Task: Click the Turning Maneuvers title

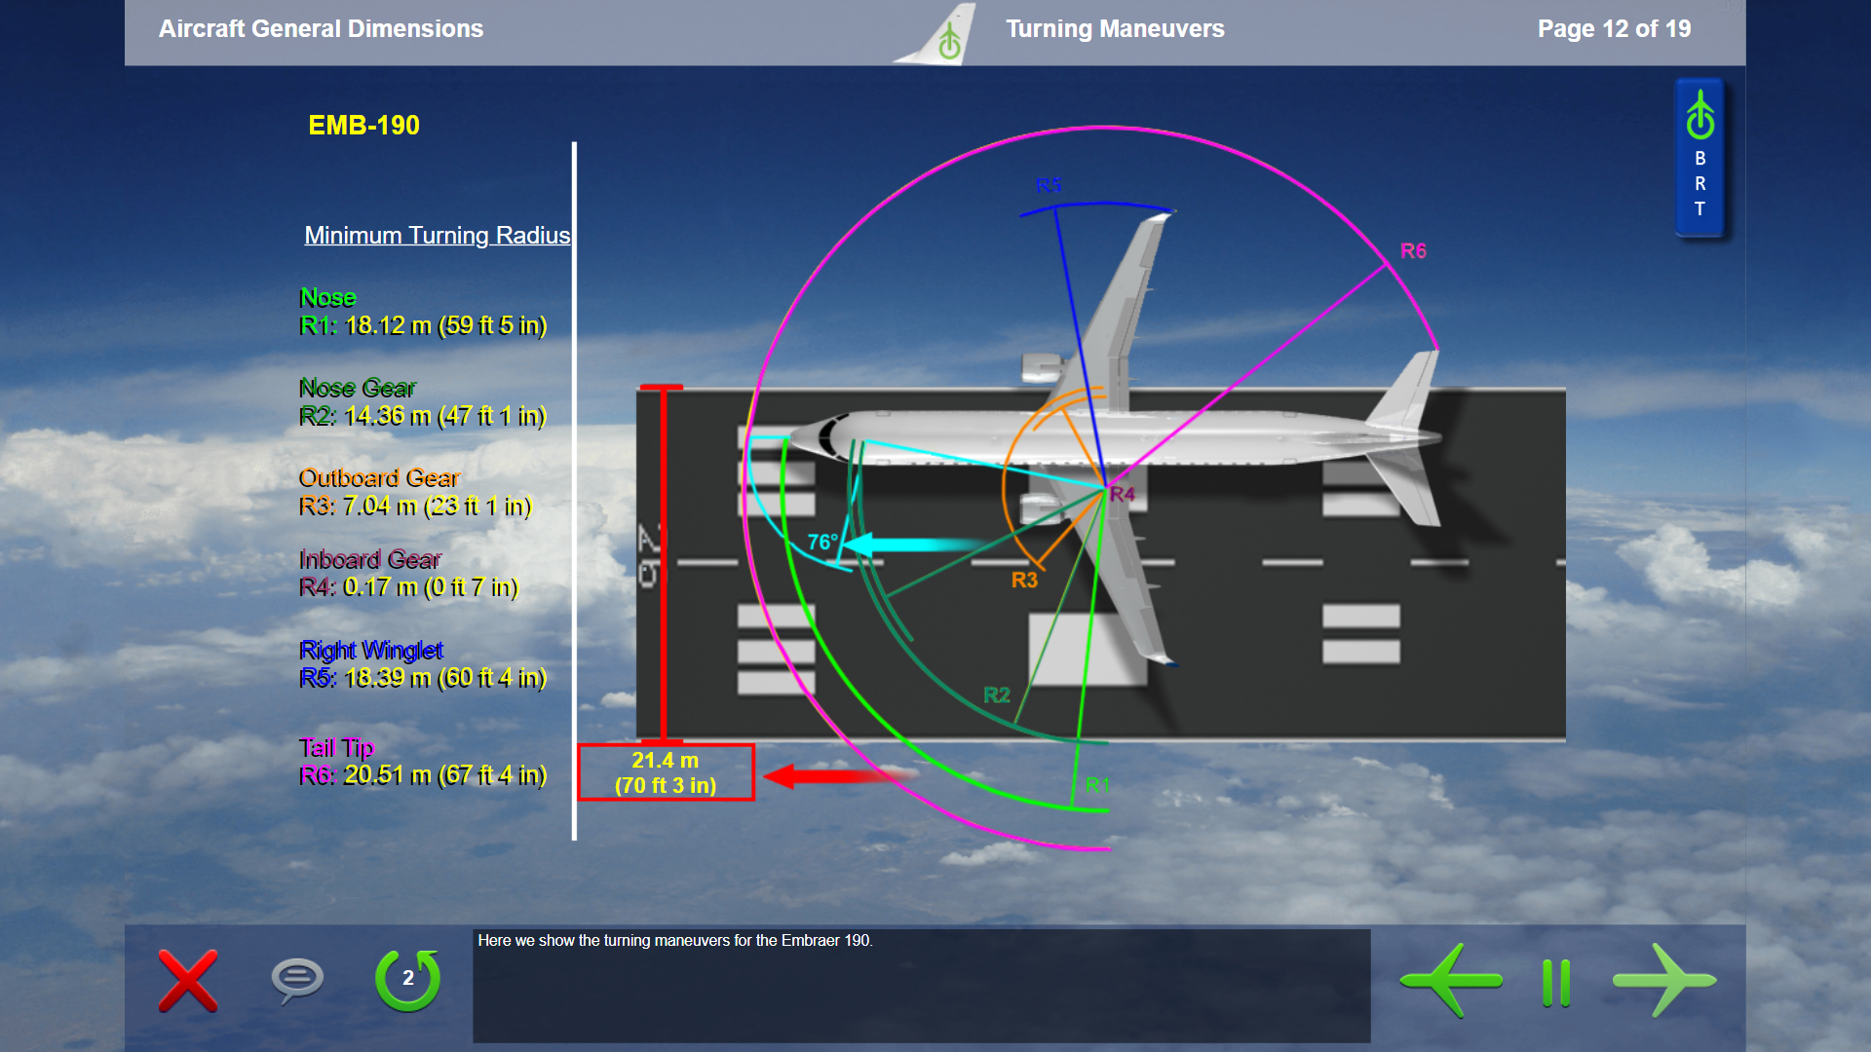Action: click(x=1115, y=29)
